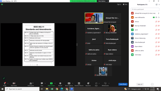Image resolution: width=161 pixels, height=91 pixels.
Task: Toggle jizrel's video-off icon in list
Action: click(x=158, y=30)
